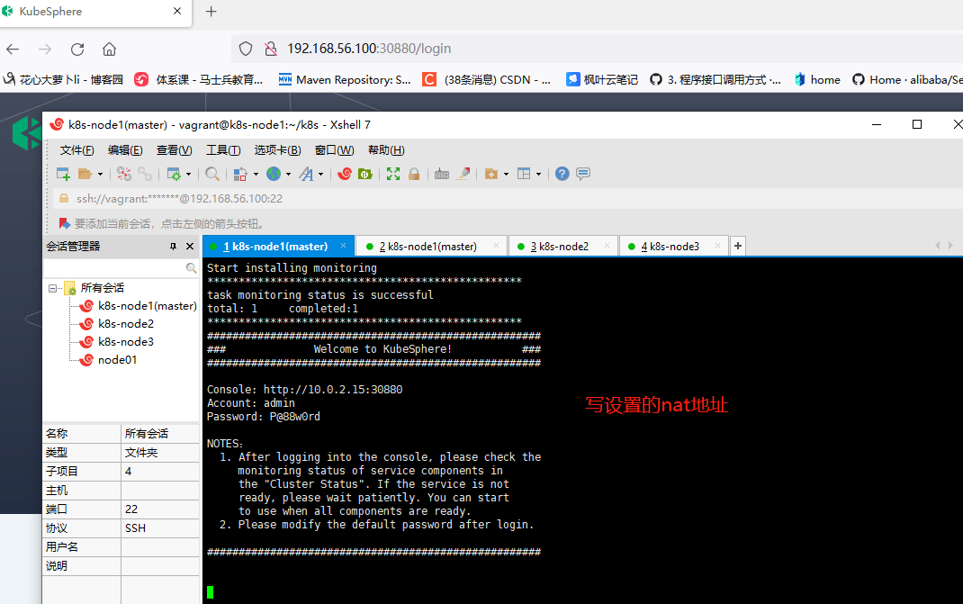Click the padlock Lock screen icon

tap(414, 174)
